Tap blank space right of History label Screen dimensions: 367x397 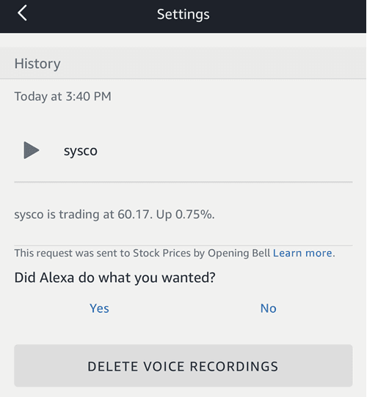click(213, 63)
